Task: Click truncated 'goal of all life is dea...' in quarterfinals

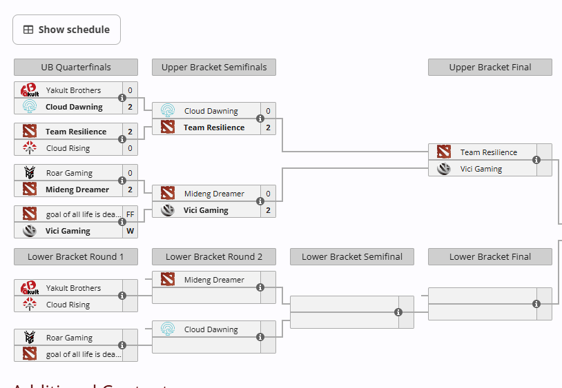Action: point(84,214)
